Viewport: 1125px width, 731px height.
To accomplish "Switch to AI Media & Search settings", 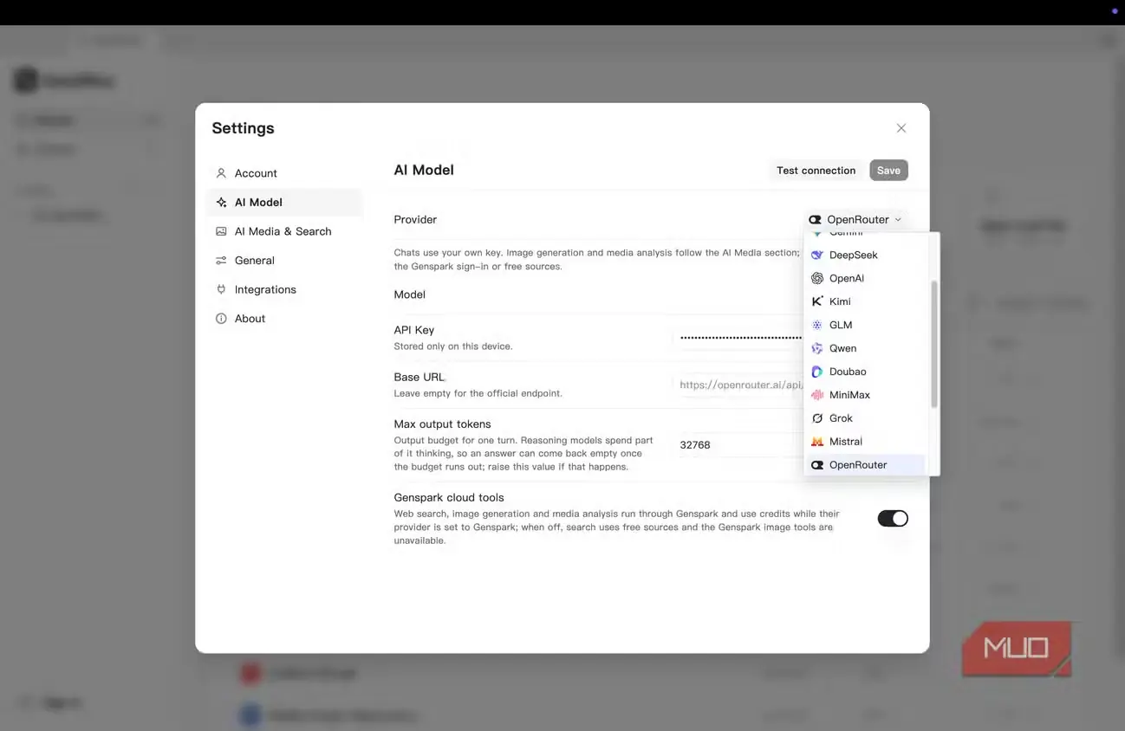I will (285, 231).
